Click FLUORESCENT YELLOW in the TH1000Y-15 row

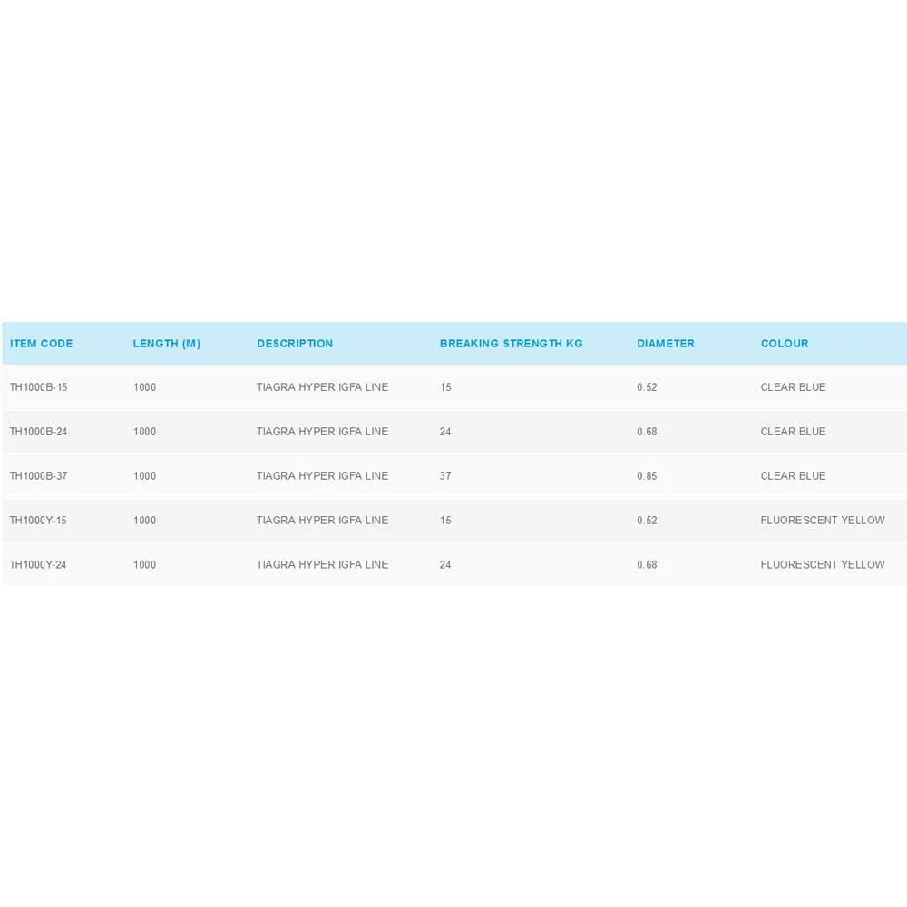pos(823,521)
